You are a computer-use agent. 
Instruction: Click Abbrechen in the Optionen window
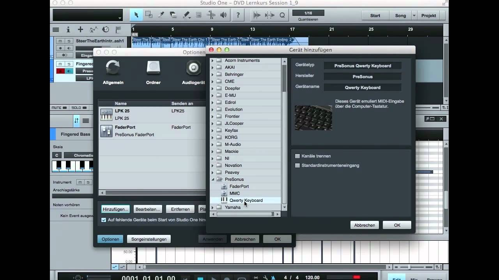(245, 239)
